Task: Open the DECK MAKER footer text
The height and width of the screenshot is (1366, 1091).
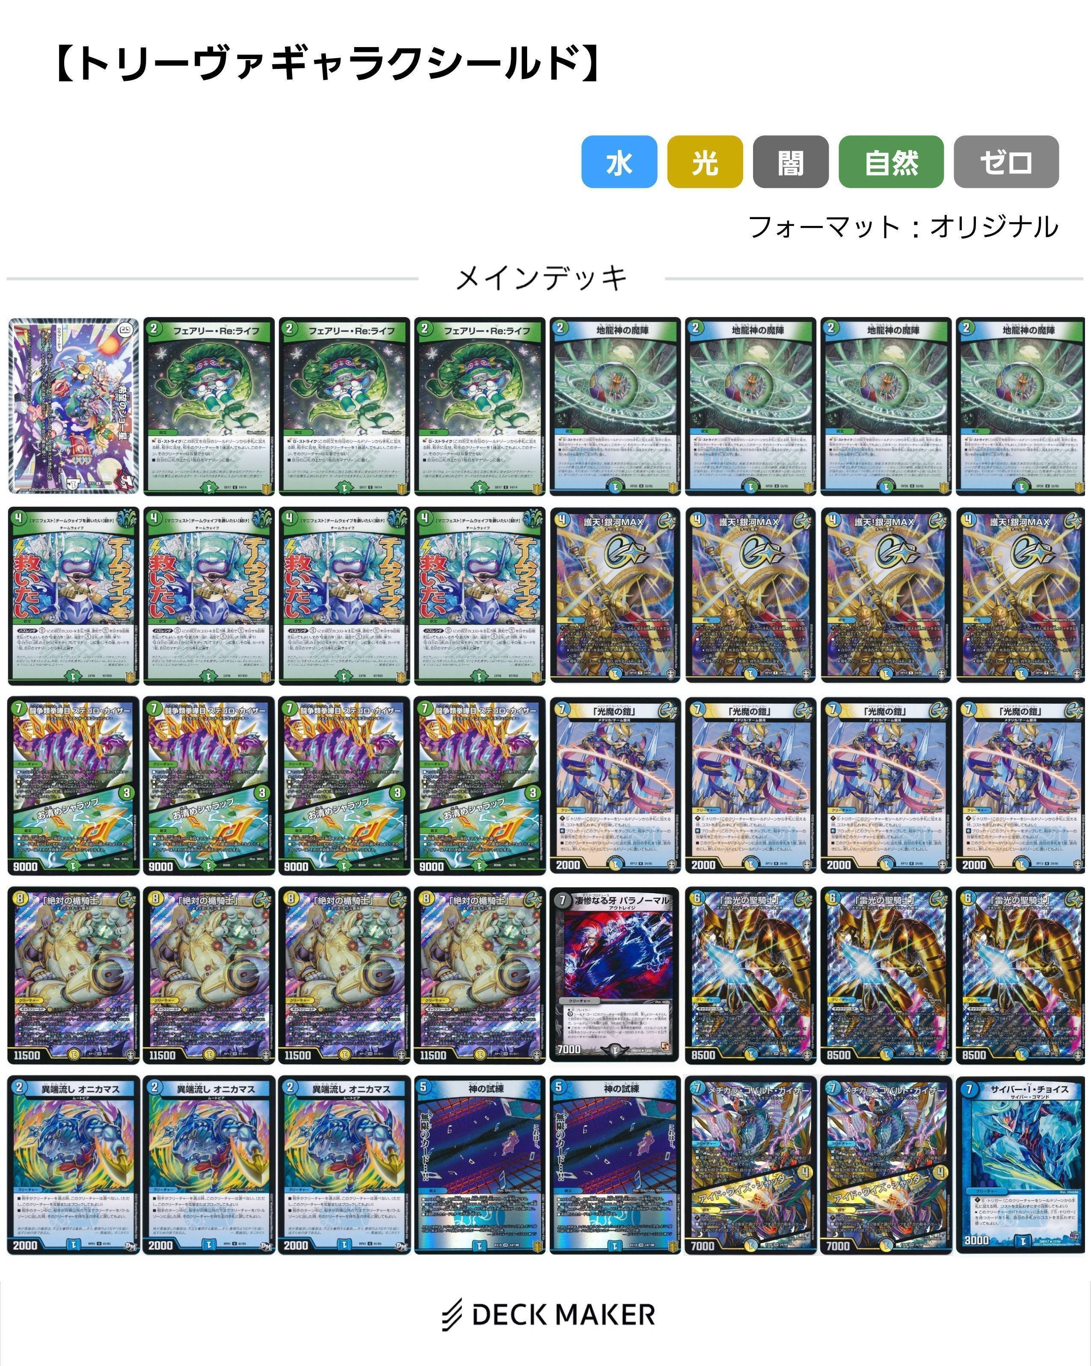Action: click(563, 1315)
